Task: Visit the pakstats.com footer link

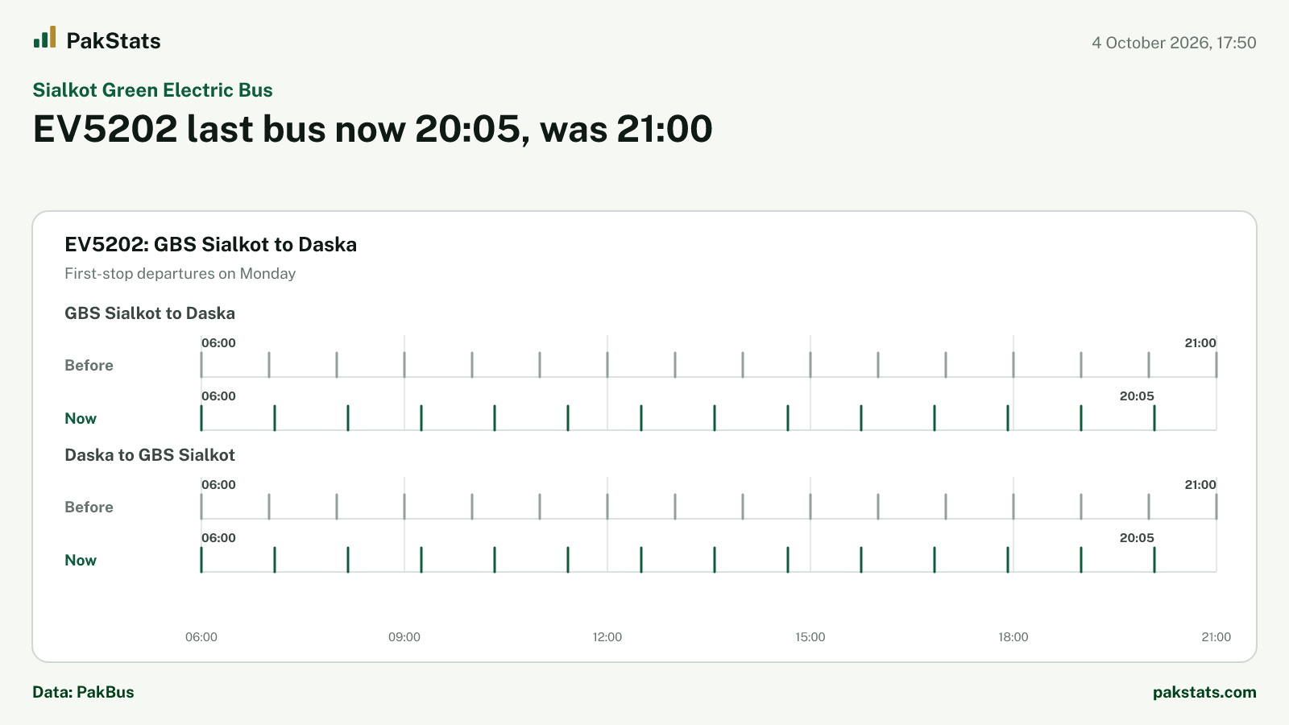Action: pos(1204,692)
